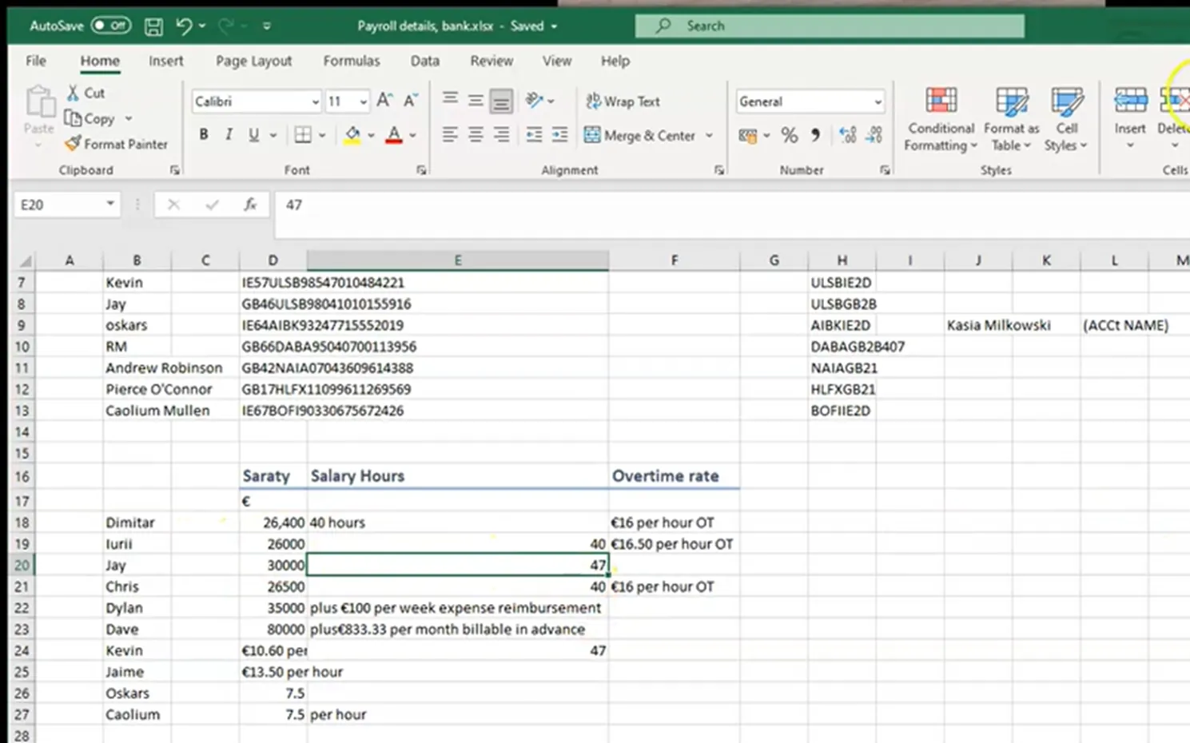Image resolution: width=1190 pixels, height=743 pixels.
Task: Open Number group dialog launcher
Action: coord(885,170)
